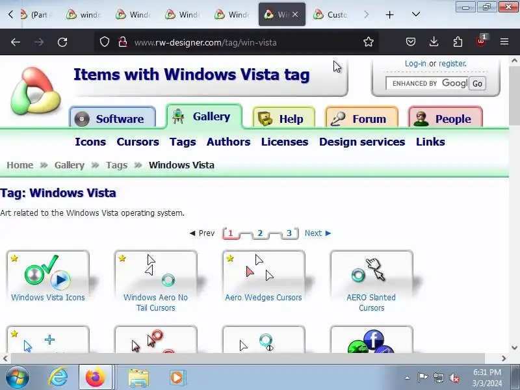
Task: Open the Software site tab
Action: click(x=112, y=118)
